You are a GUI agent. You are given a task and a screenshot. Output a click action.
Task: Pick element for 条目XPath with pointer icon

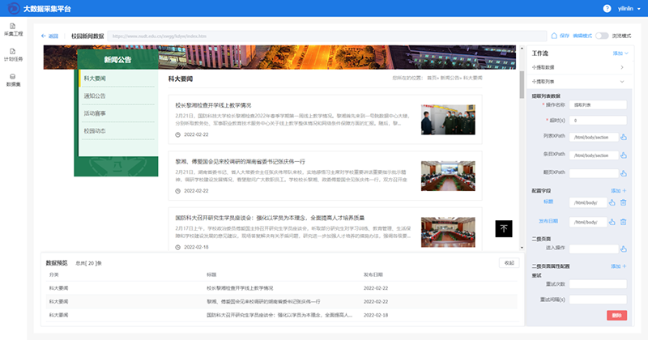click(x=624, y=155)
